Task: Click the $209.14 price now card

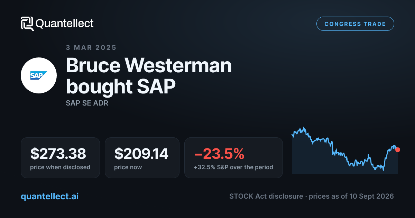Action: point(142,158)
